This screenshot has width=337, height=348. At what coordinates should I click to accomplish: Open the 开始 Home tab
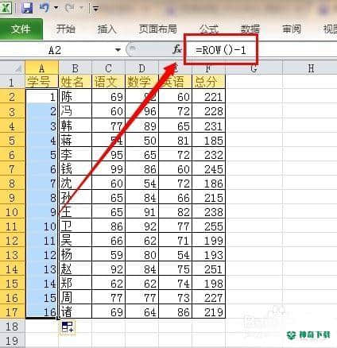click(x=65, y=29)
